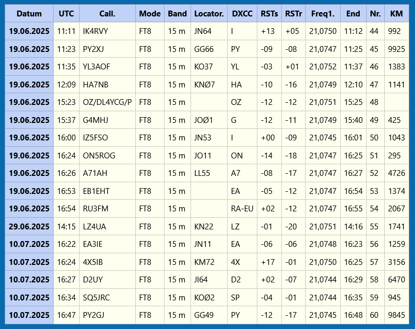Click locator JOØ1 cell
The height and width of the screenshot is (329, 415).
209,120
